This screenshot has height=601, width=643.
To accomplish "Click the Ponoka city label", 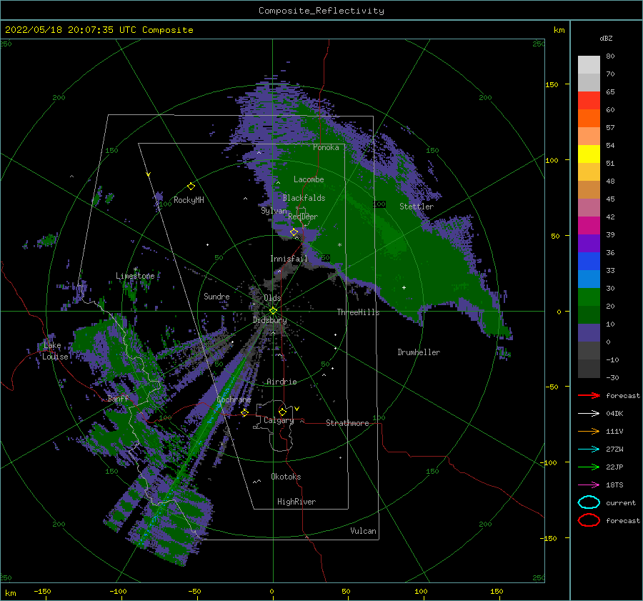I will click(x=326, y=147).
